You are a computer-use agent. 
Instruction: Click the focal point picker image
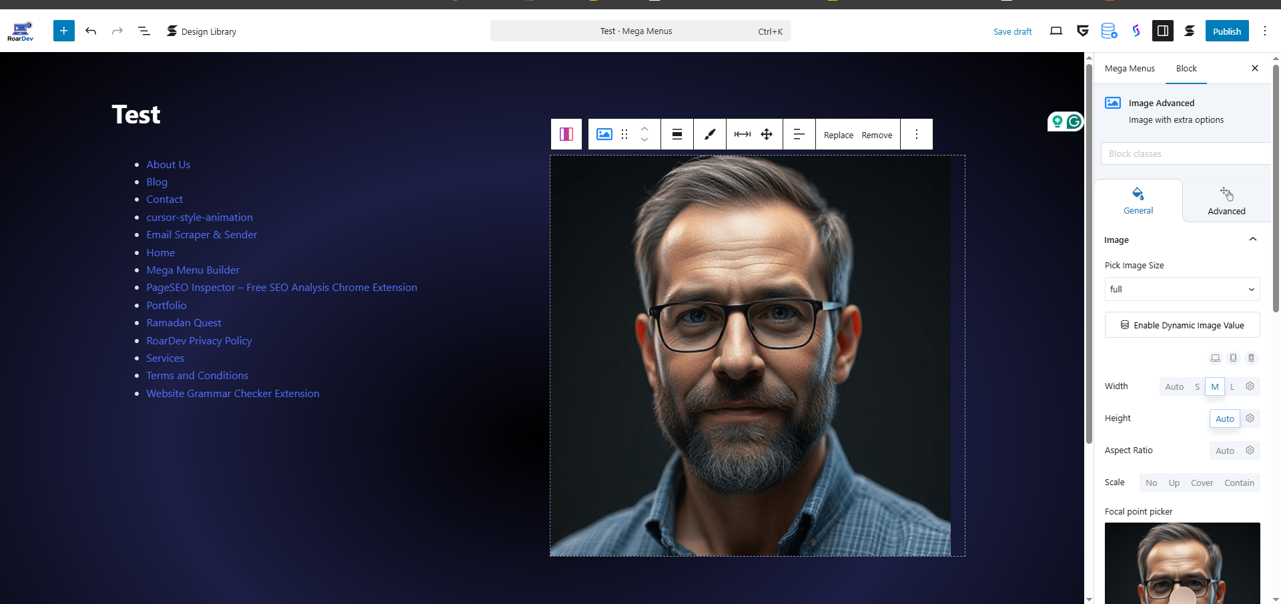pyautogui.click(x=1182, y=563)
